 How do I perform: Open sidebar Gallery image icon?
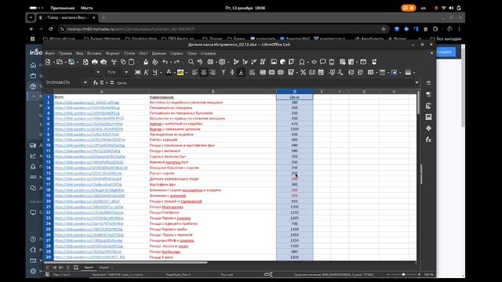(x=428, y=117)
